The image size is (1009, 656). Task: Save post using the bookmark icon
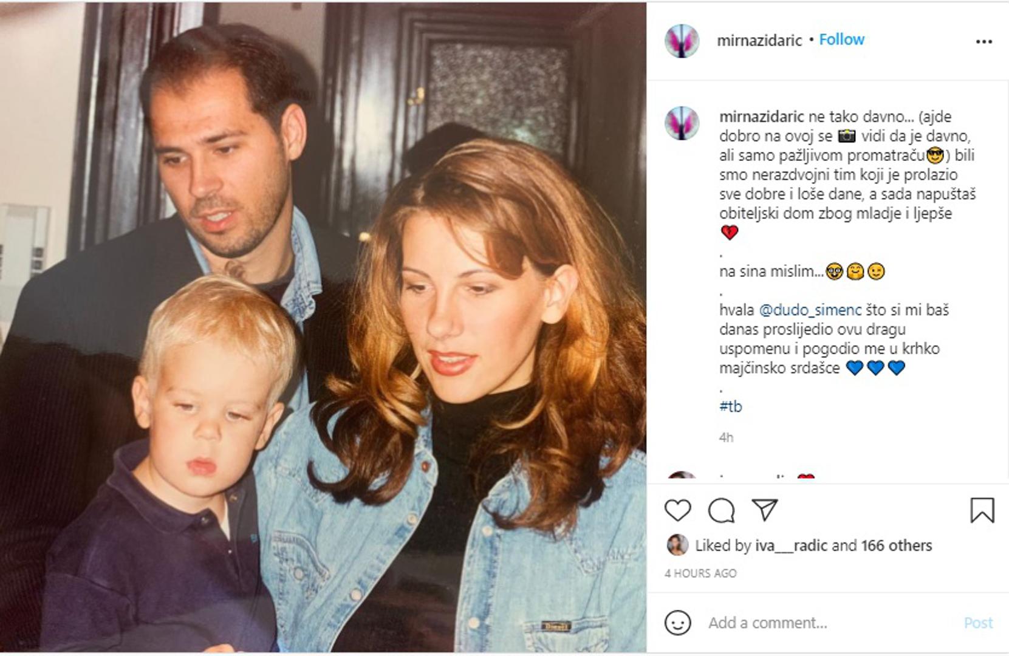(982, 510)
